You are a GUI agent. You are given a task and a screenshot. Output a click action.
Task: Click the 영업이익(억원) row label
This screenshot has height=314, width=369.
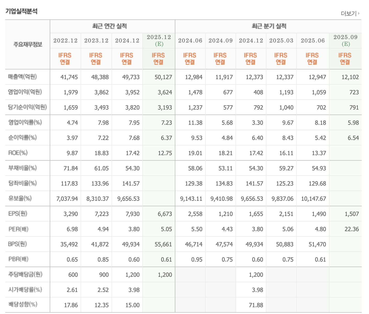[25, 92]
